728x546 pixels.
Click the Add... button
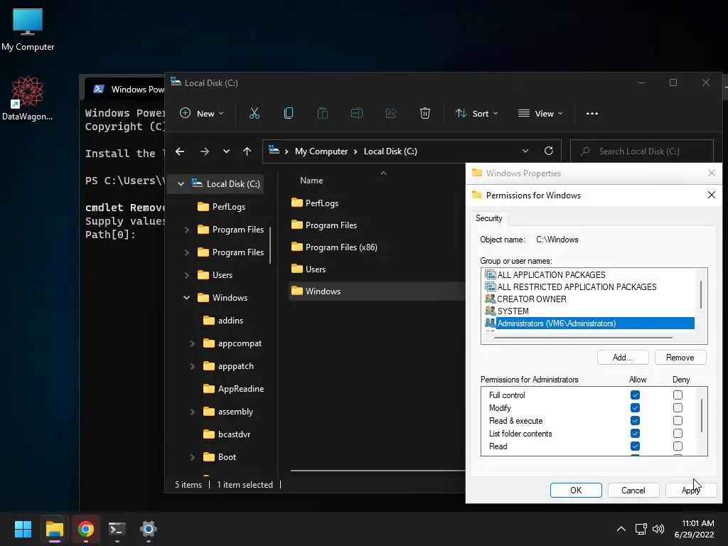click(x=623, y=358)
